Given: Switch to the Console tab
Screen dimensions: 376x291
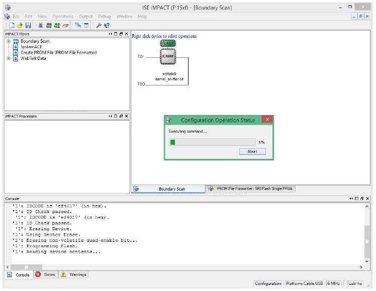Looking at the screenshot, I should coord(19,275).
